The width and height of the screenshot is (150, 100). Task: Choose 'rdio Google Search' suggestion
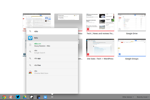52,52
